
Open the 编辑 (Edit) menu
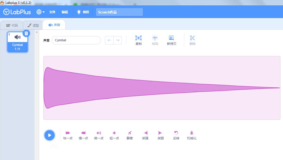(x=65, y=12)
